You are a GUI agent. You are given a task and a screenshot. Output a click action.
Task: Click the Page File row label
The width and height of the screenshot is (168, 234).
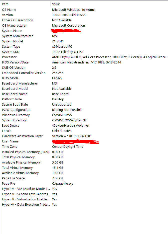coord(8,184)
